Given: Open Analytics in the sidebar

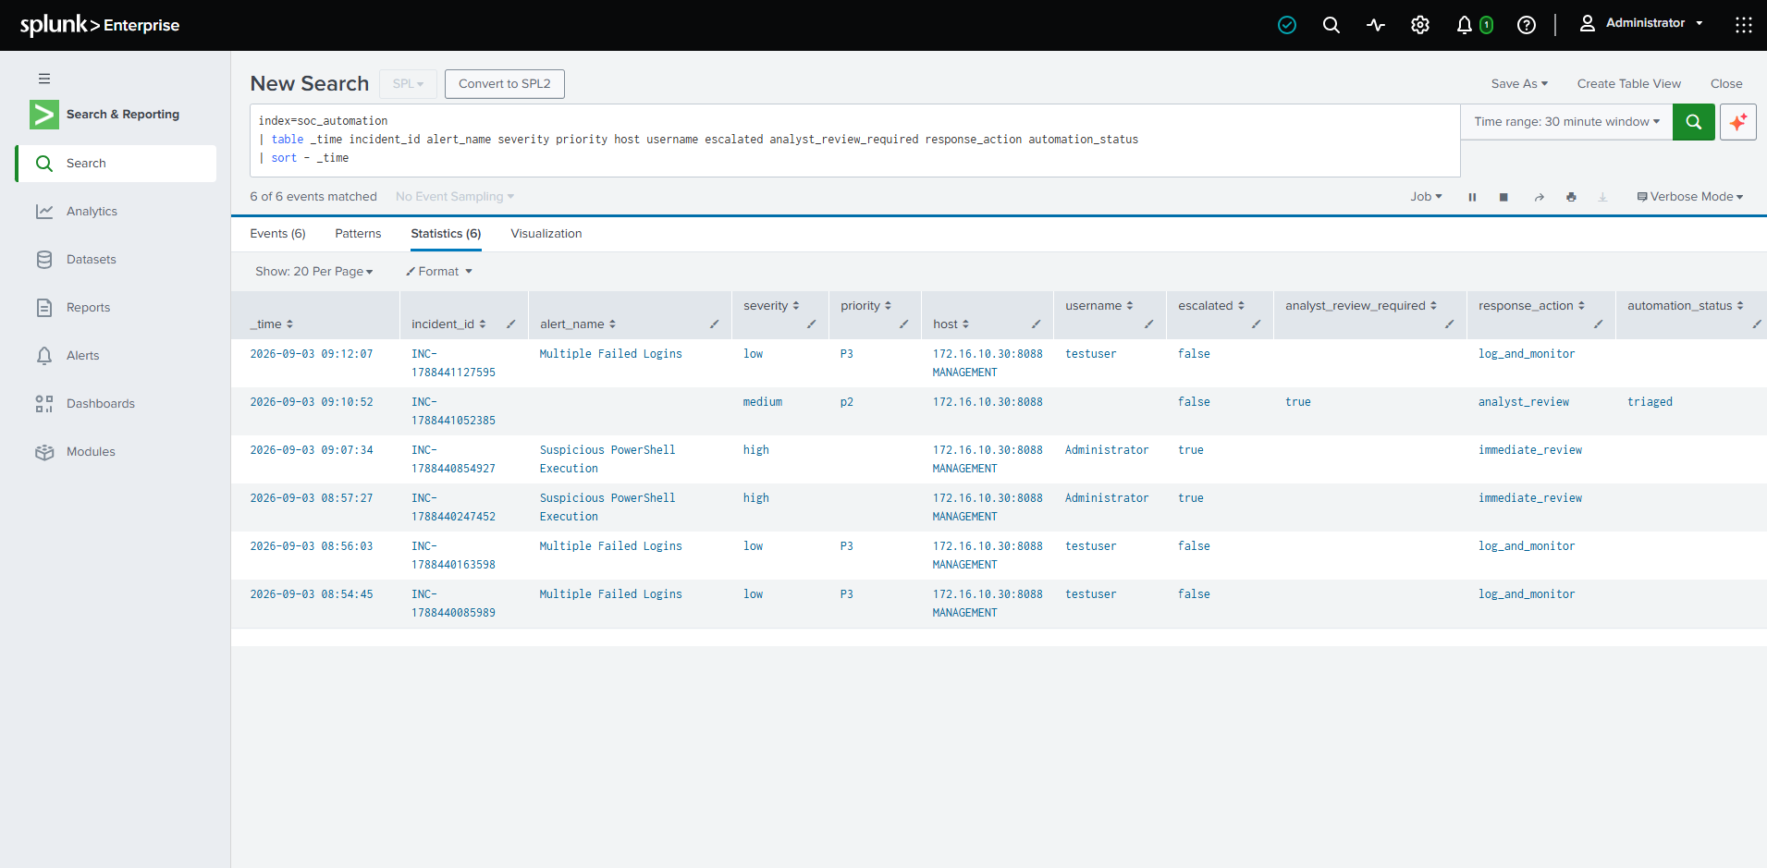Looking at the screenshot, I should [x=116, y=212].
